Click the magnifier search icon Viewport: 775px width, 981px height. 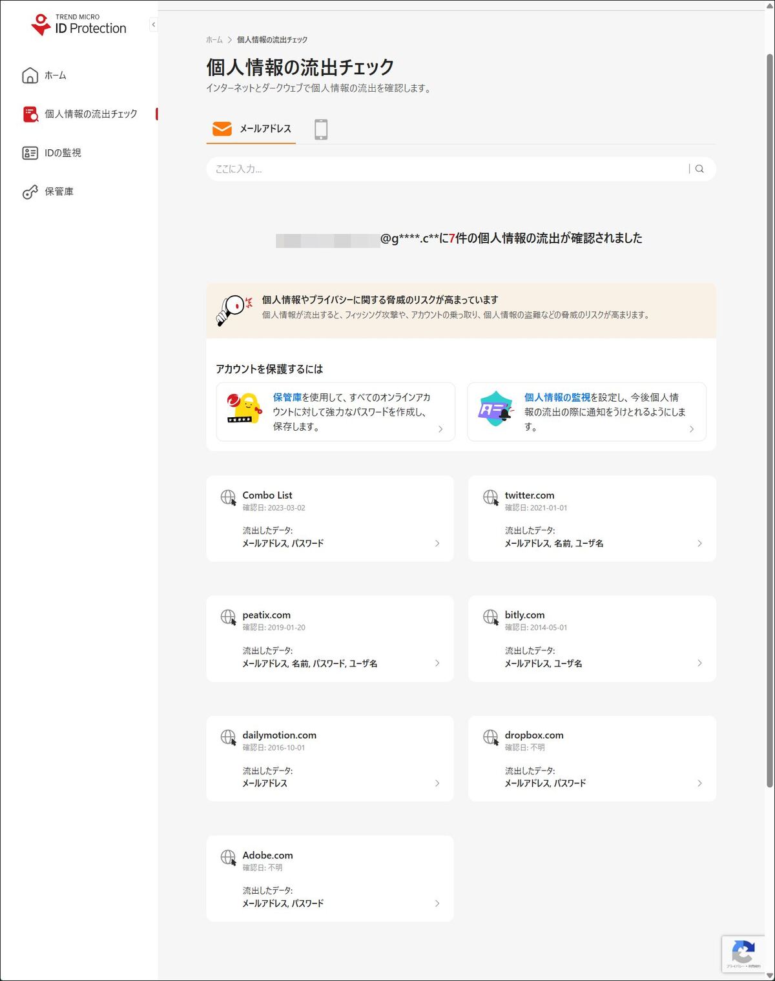[x=699, y=169]
